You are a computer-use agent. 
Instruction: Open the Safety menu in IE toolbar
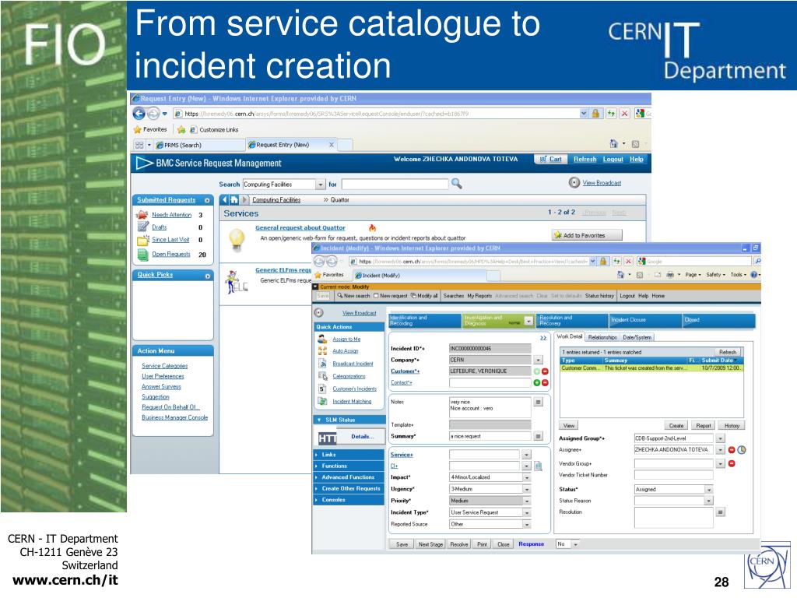point(715,275)
